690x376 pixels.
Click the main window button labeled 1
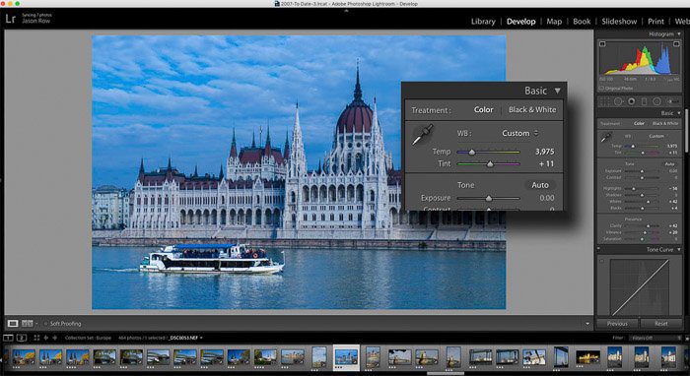tap(8, 338)
